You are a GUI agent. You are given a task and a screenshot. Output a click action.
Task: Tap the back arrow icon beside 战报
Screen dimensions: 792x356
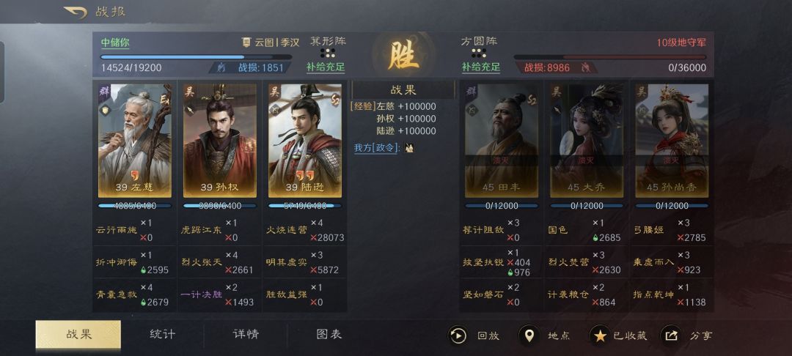click(x=76, y=12)
